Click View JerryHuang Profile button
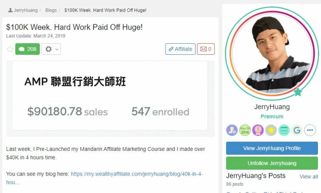This screenshot has width=321, height=193. 272,148
